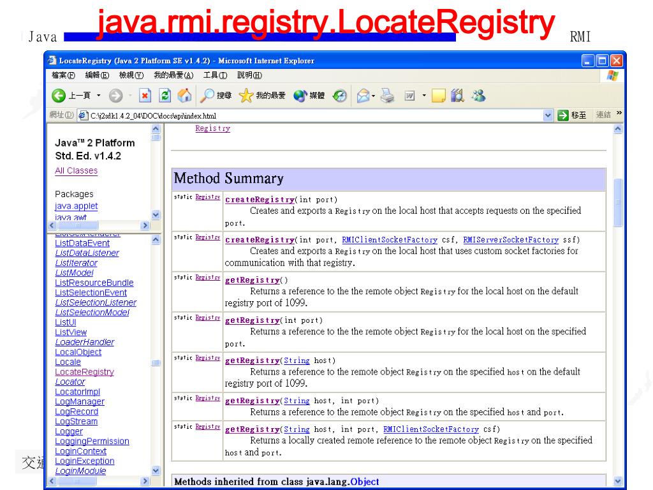The height and width of the screenshot is (490, 653).
Task: Click the greyed Forward arrow button
Action: tap(116, 96)
